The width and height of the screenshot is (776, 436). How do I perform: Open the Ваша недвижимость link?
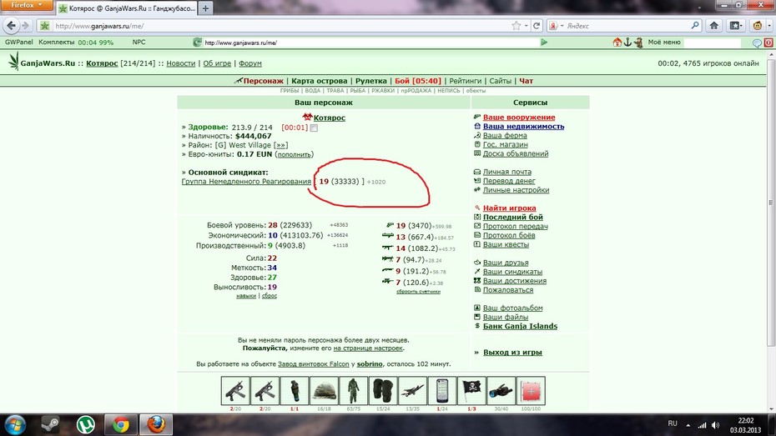coord(523,127)
